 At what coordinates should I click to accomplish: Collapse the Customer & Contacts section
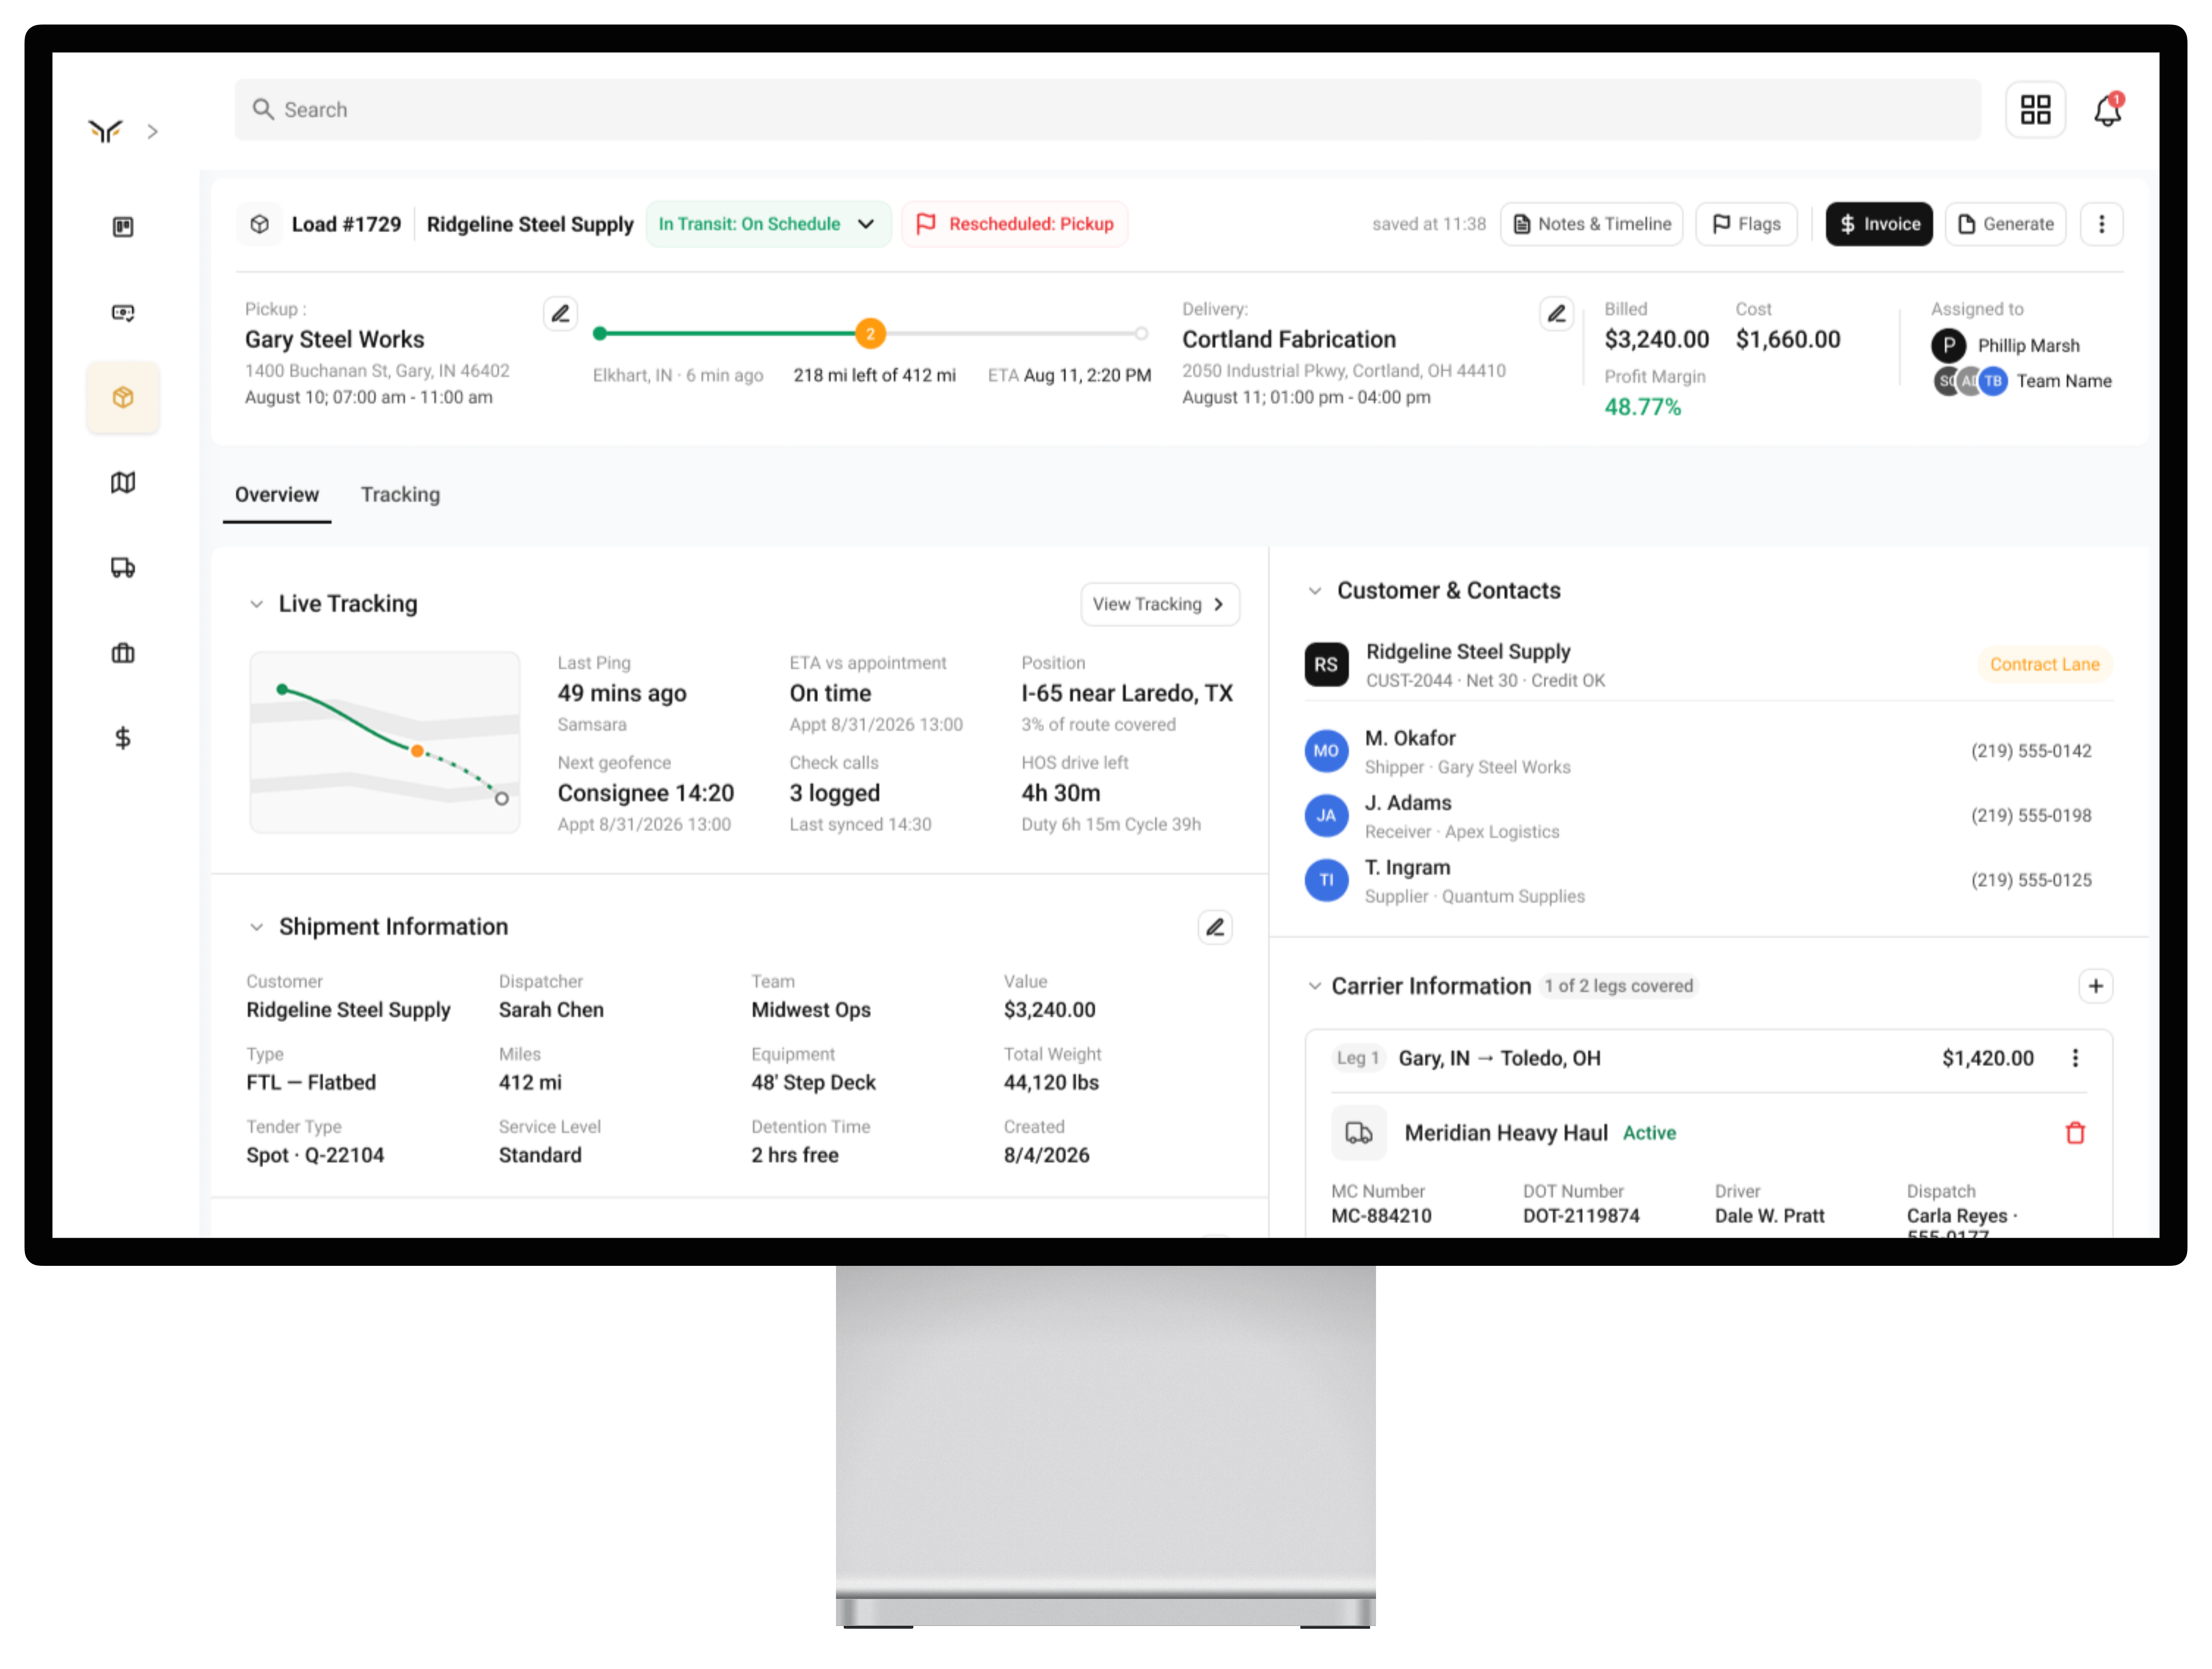tap(1315, 591)
